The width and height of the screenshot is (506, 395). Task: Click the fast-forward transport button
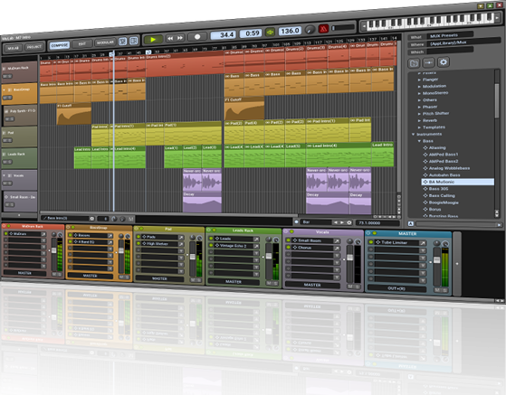[x=180, y=38]
